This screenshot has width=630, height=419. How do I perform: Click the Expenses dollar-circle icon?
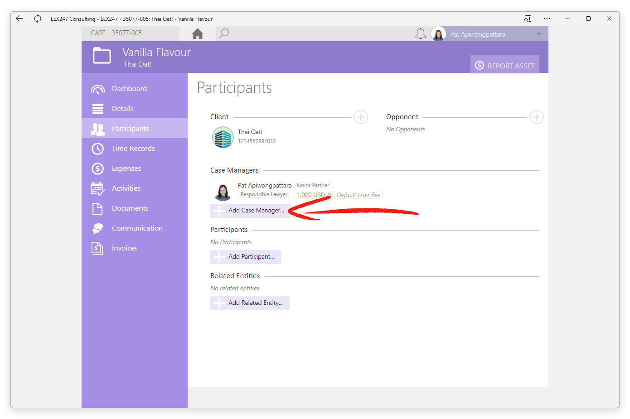pos(97,169)
